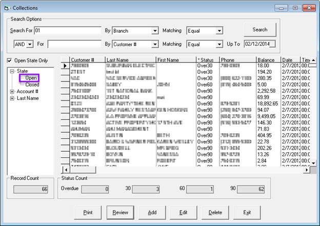Click the Add button
Image resolution: width=320 pixels, height=226 pixels.
[x=152, y=213]
